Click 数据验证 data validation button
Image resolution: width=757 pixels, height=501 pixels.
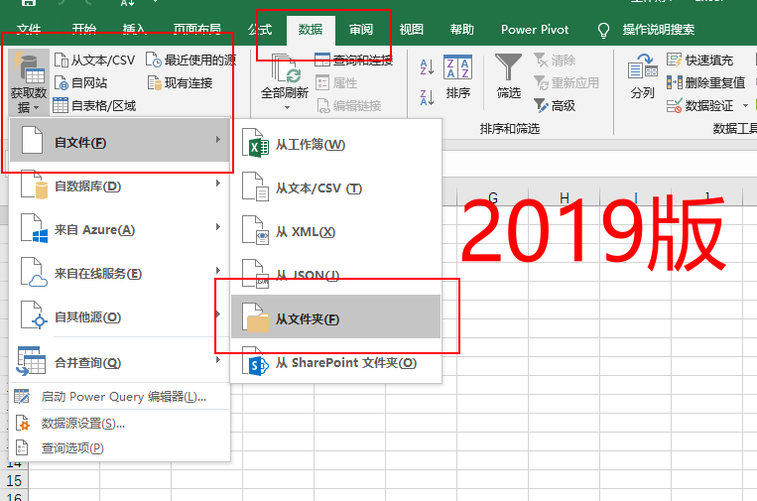click(700, 106)
